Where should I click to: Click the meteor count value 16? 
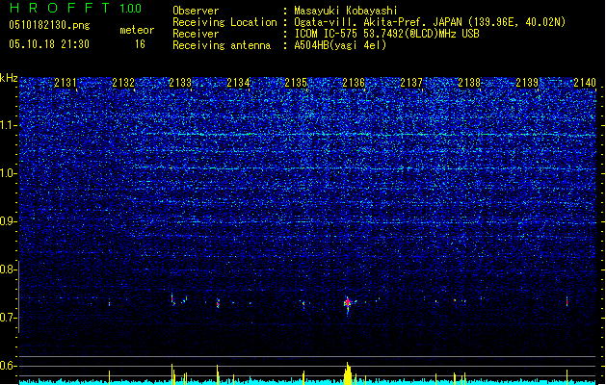tap(140, 44)
